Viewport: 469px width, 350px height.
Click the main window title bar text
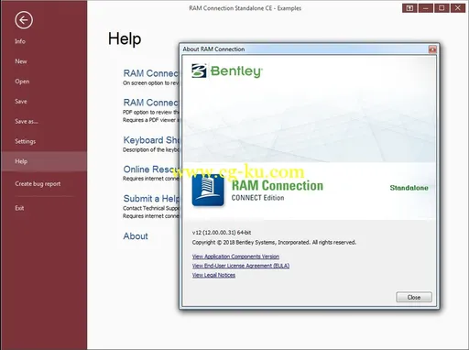click(x=245, y=8)
